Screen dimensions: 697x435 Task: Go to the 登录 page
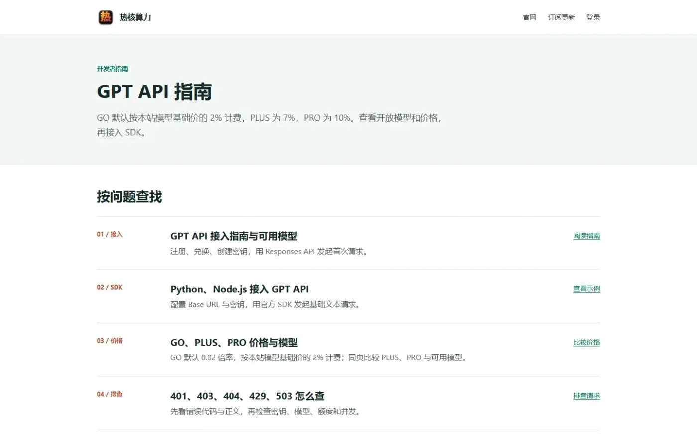pyautogui.click(x=593, y=17)
